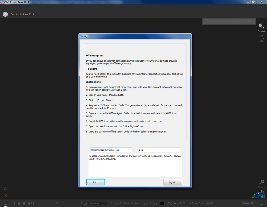The width and height of the screenshot is (267, 207).
Task: Open the Match dropdown in bottom bar
Action: [x=210, y=203]
